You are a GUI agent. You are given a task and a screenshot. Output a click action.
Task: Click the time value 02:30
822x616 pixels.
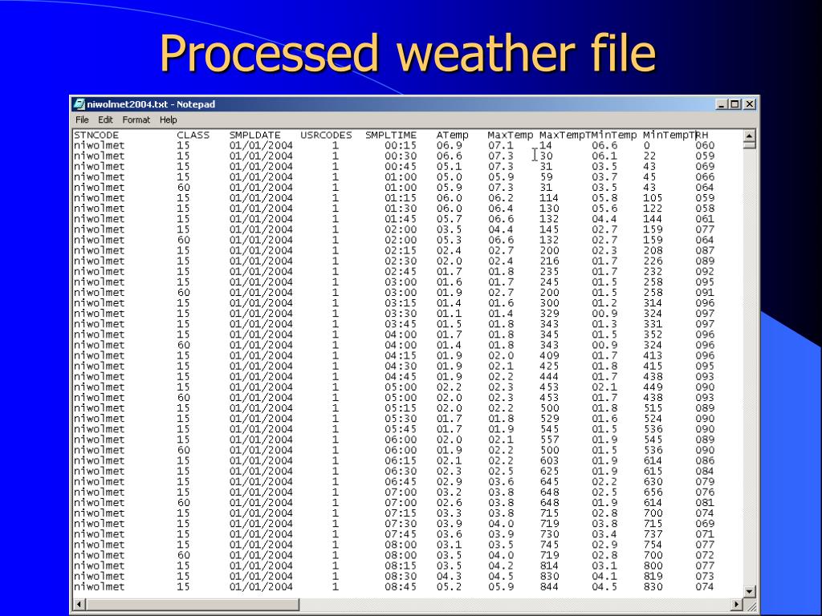pyautogui.click(x=401, y=261)
